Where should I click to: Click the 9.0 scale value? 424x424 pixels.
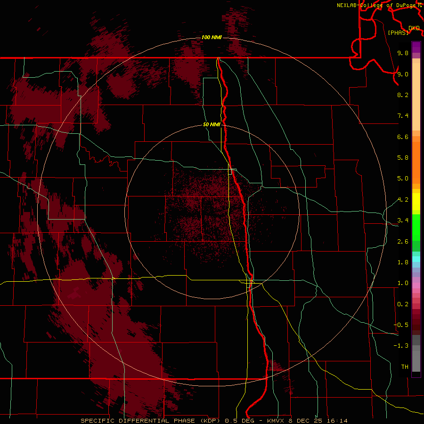pos(403,74)
